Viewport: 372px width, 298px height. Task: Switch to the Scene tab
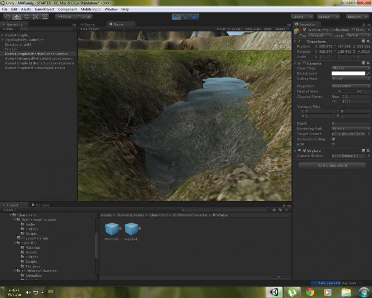[89, 24]
